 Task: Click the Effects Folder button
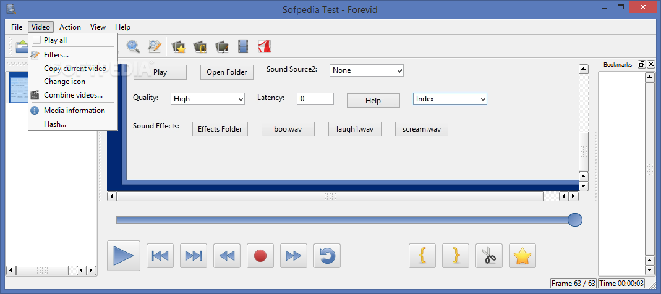(220, 129)
